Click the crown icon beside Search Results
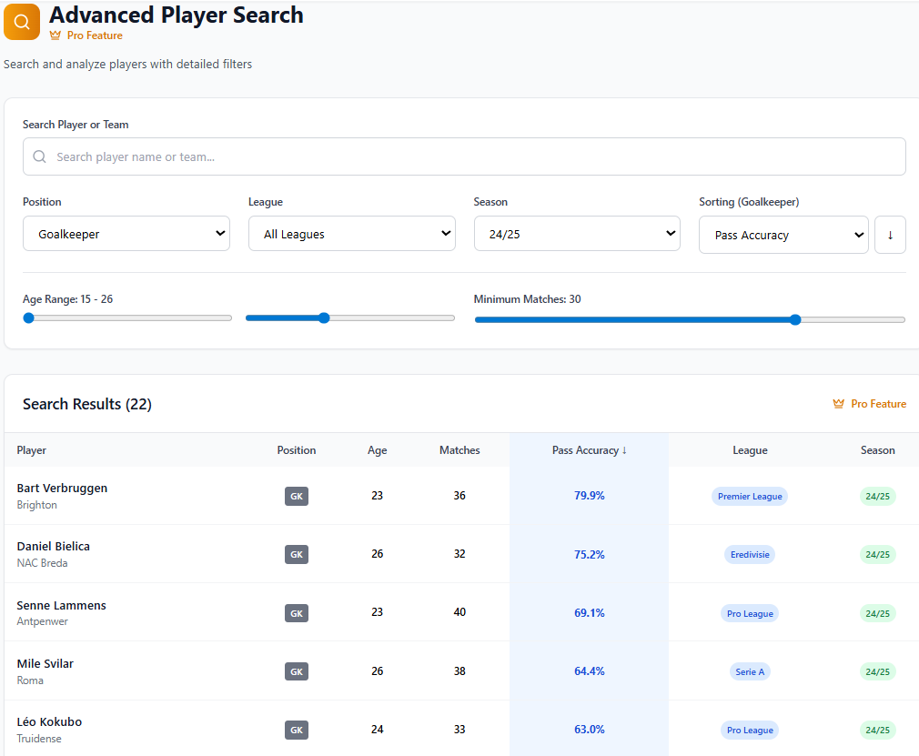 (x=838, y=403)
